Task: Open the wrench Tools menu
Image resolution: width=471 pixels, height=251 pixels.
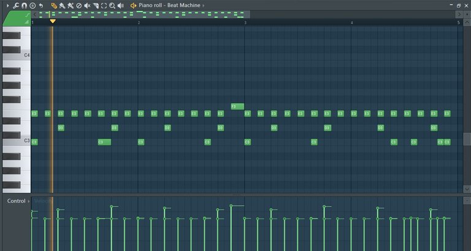Action: [16, 6]
